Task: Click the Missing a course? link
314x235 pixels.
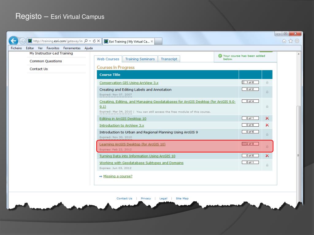Action: [x=118, y=176]
